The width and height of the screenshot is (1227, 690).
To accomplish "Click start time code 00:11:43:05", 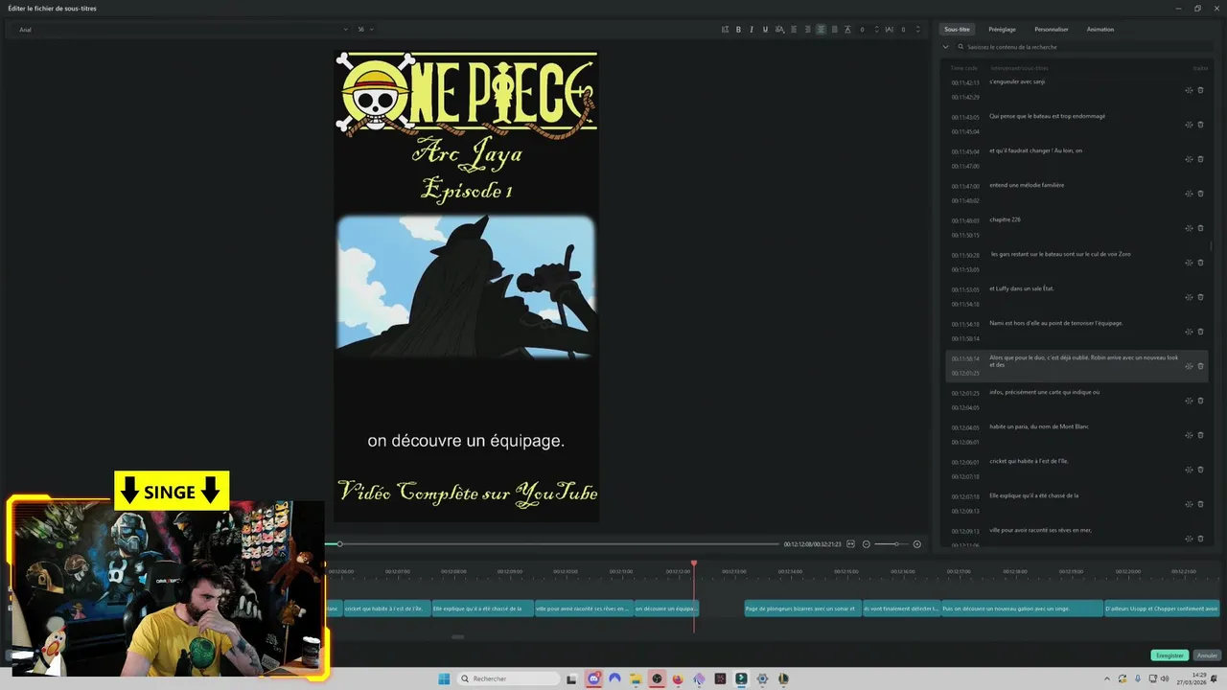I will point(965,118).
